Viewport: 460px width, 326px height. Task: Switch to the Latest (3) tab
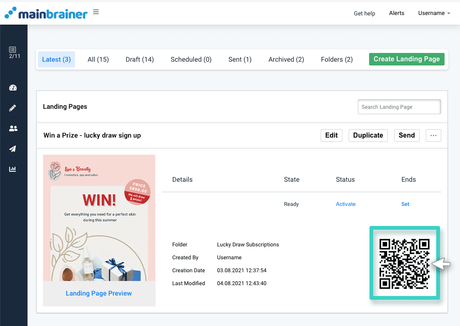pyautogui.click(x=56, y=60)
